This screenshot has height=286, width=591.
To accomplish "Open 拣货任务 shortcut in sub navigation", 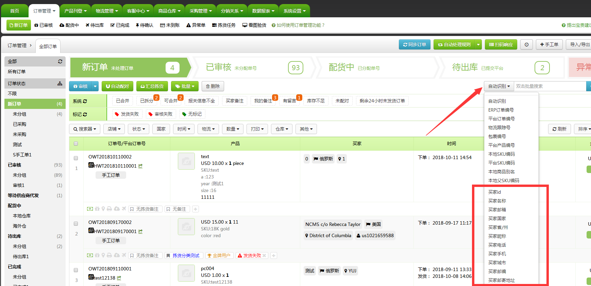I will pos(224,25).
